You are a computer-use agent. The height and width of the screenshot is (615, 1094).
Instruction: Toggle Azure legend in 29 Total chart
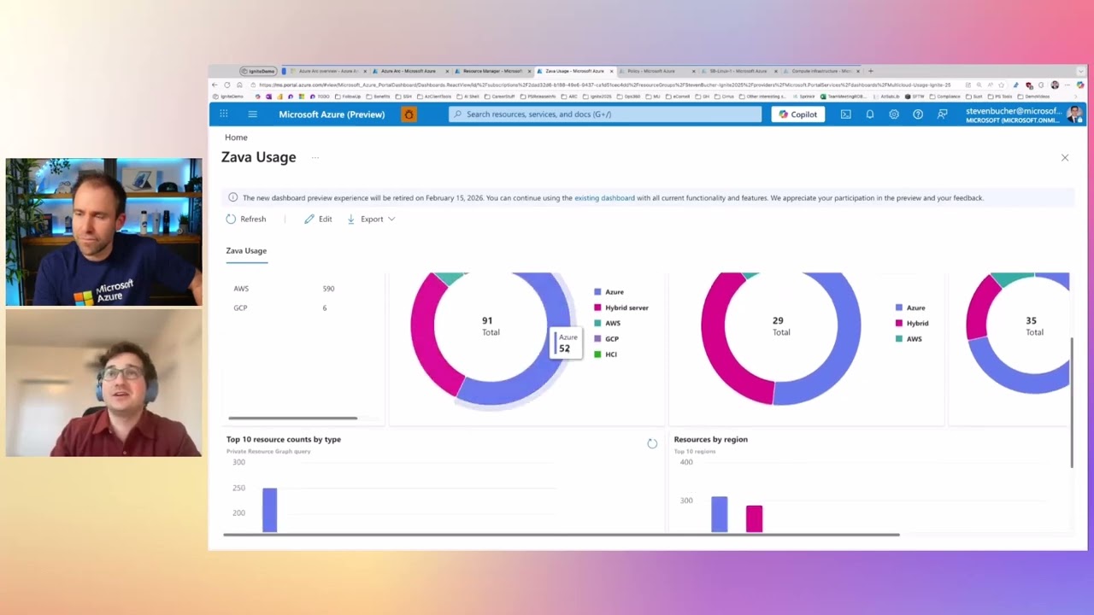coord(910,307)
